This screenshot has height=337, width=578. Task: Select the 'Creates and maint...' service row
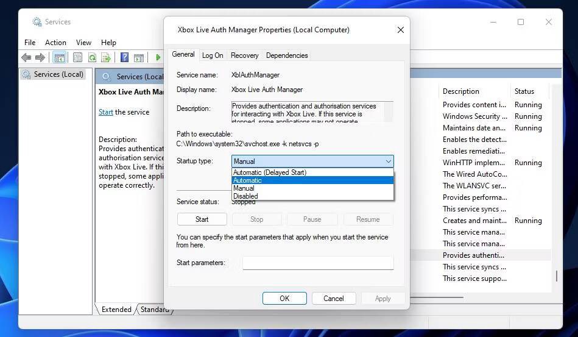click(x=475, y=221)
